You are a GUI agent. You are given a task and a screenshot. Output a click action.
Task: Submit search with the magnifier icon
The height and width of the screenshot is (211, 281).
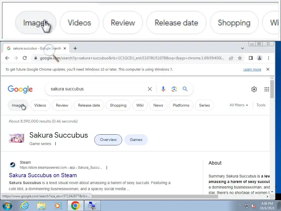pyautogui.click(x=185, y=89)
